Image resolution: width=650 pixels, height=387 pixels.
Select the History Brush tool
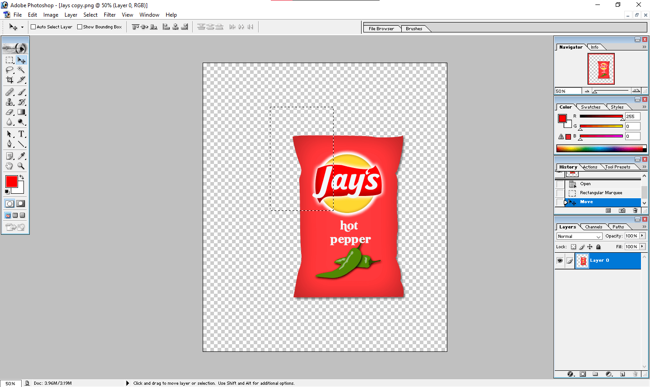pos(21,102)
